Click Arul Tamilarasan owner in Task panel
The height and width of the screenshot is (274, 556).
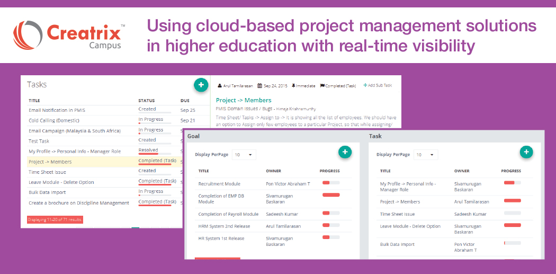click(472, 201)
